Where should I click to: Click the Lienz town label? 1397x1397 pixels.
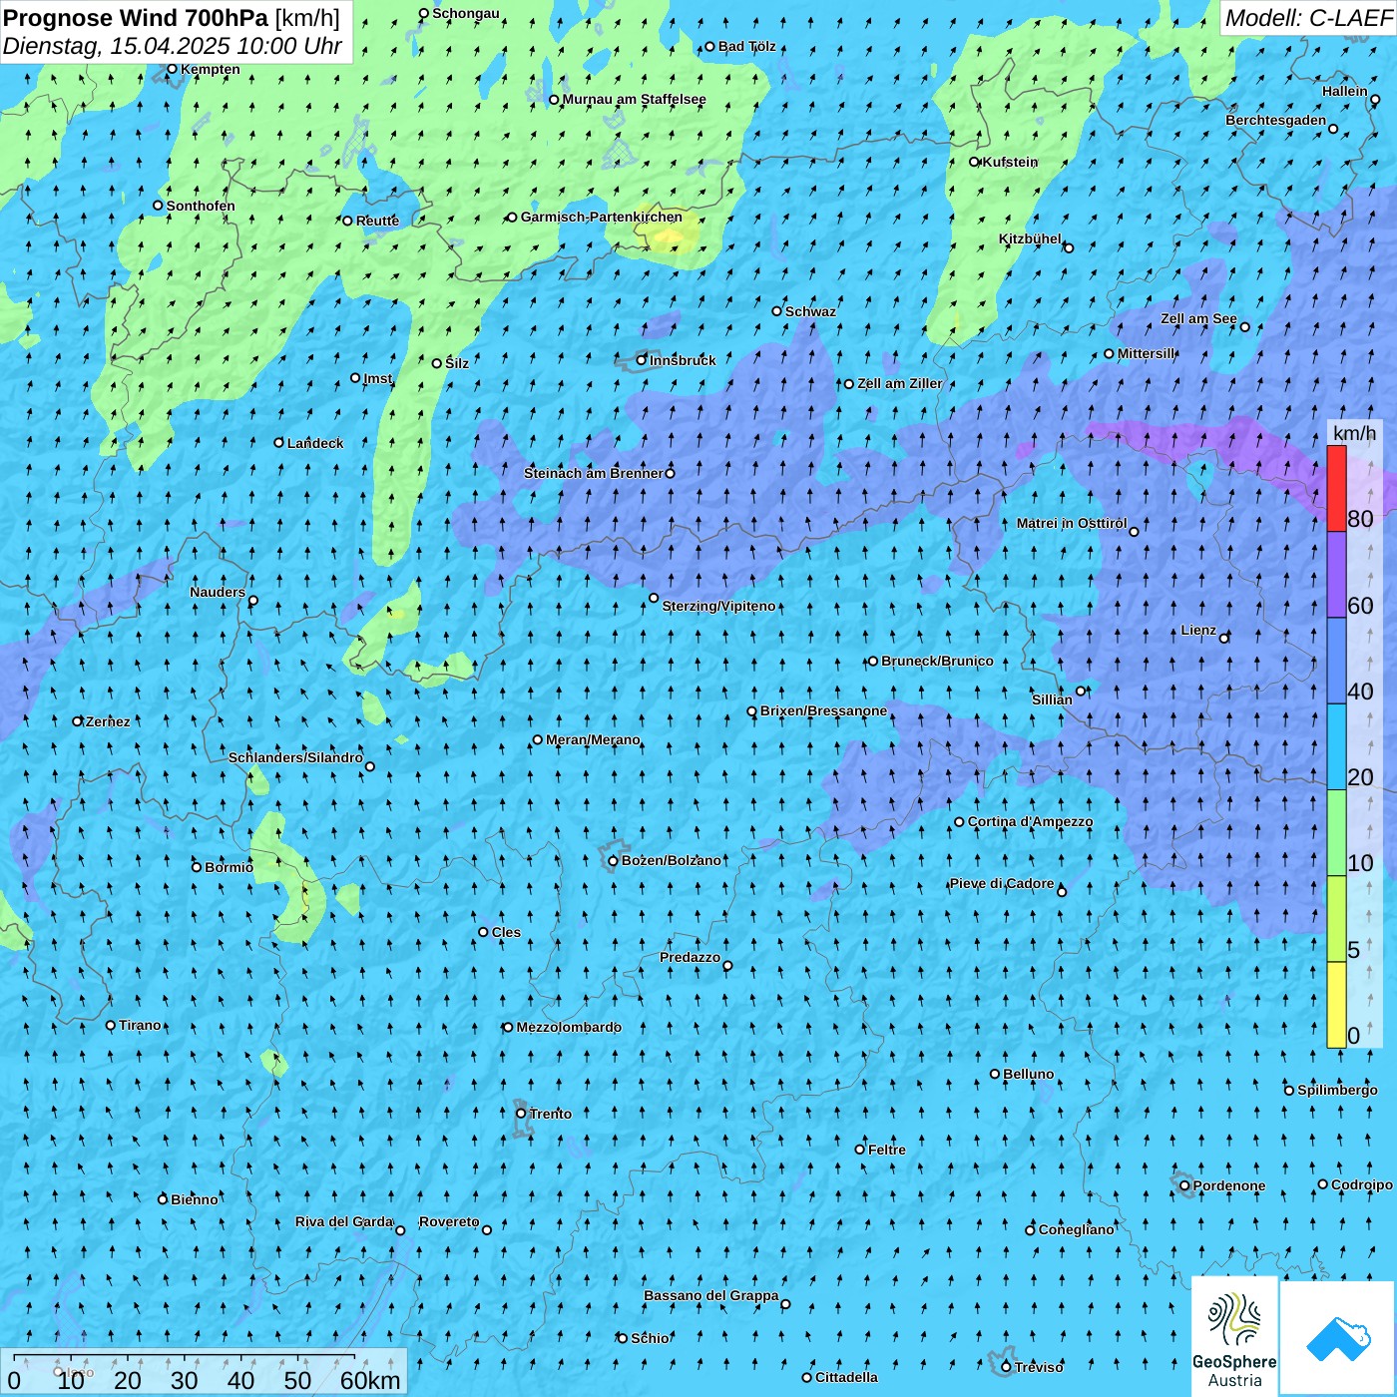coord(1198,630)
